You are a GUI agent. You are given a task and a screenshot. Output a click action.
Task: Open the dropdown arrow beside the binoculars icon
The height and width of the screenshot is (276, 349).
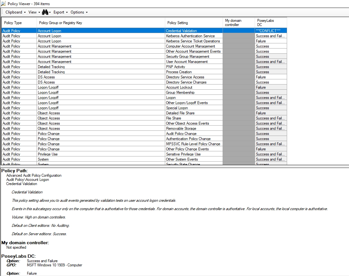tap(51, 12)
